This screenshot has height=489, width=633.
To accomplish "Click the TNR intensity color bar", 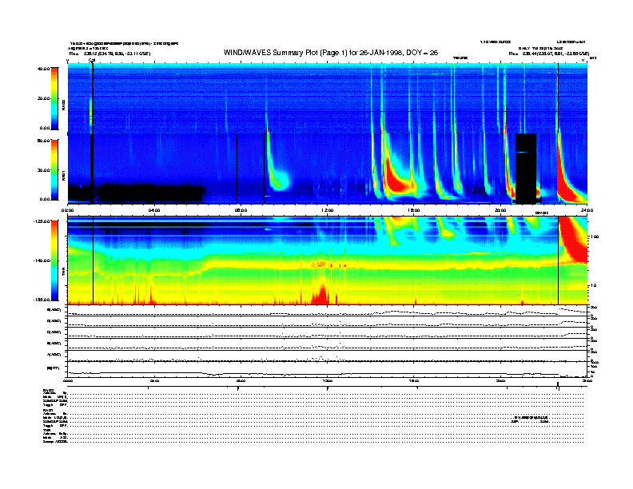I will 54,260.
